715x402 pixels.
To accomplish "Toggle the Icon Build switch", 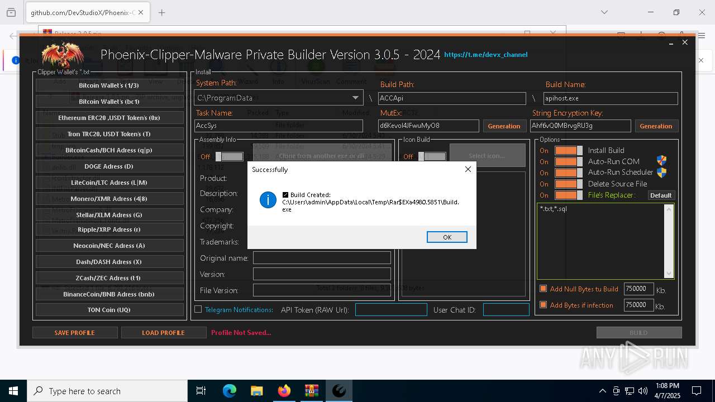I will tap(432, 157).
